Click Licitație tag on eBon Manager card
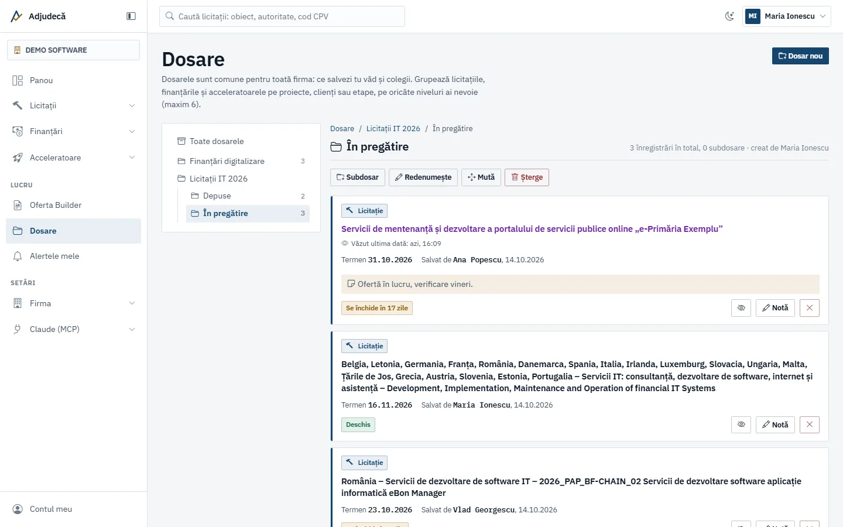843x527 pixels. 364,463
